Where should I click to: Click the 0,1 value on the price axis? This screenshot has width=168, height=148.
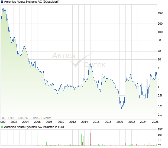160,115
